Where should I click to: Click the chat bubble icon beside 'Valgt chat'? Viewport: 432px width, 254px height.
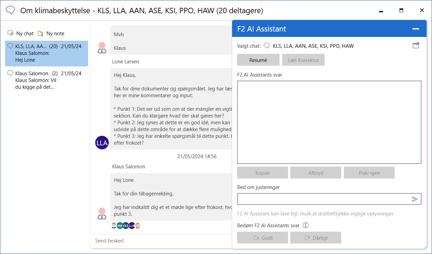click(267, 46)
